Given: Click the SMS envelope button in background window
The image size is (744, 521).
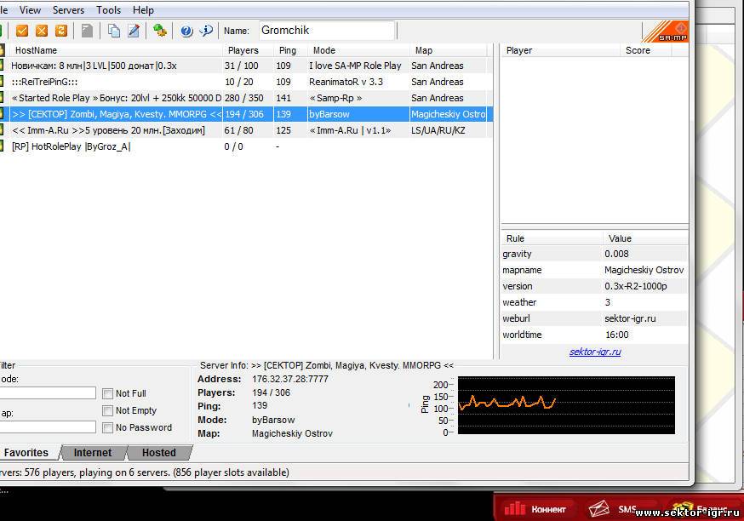Looking at the screenshot, I should (x=612, y=509).
